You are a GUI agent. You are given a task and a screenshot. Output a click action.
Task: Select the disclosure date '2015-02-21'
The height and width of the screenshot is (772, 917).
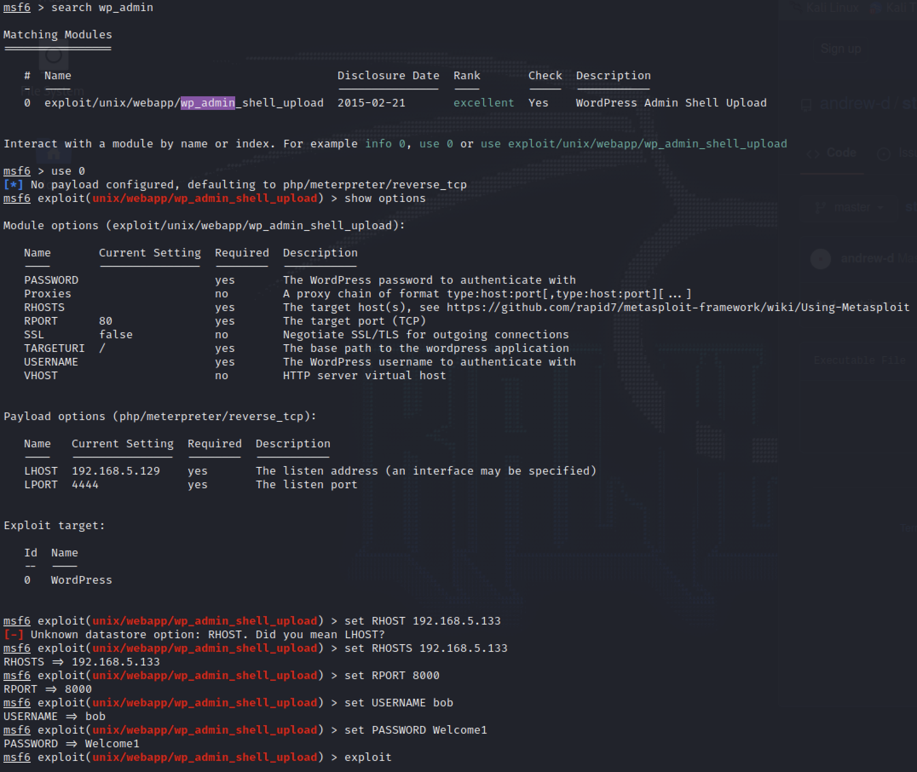click(371, 103)
